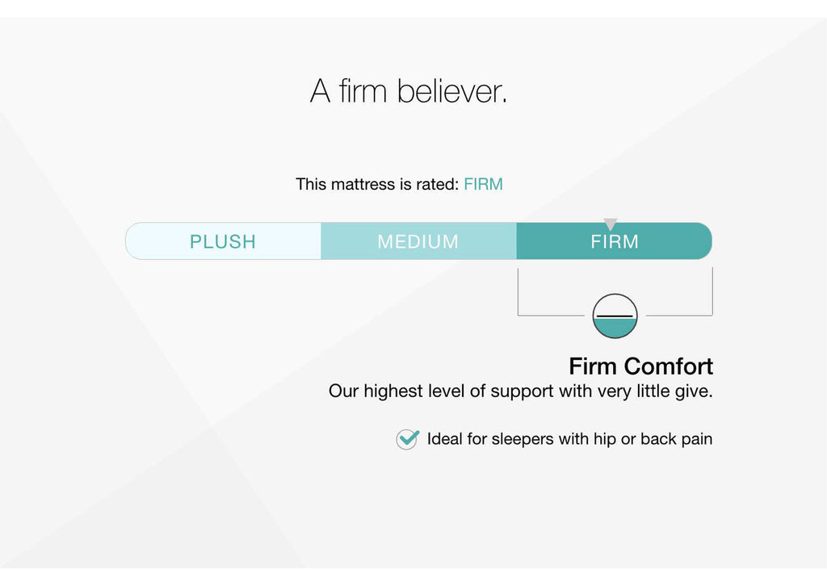Click 'Our highest level of support' description
Viewport: 827px width, 586px height.
[521, 391]
